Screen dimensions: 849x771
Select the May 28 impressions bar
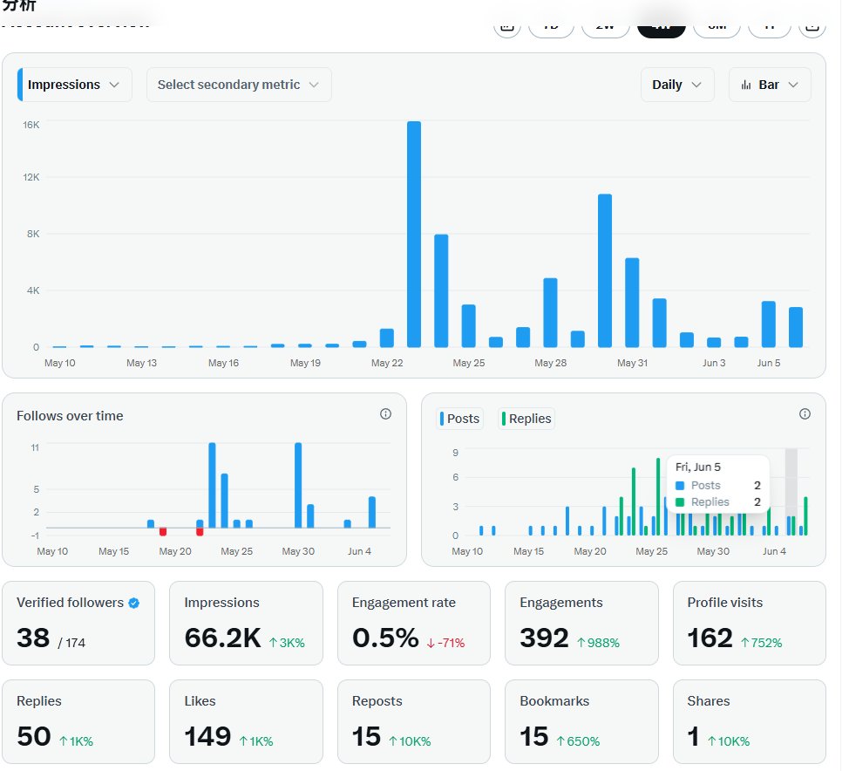(550, 312)
